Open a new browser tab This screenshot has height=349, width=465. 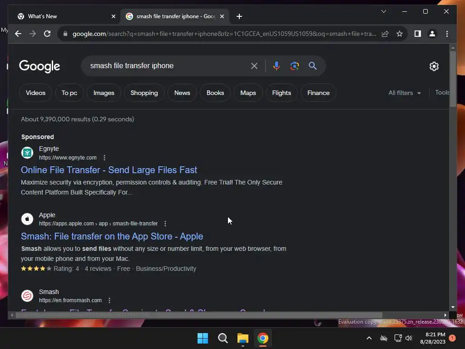tap(239, 16)
